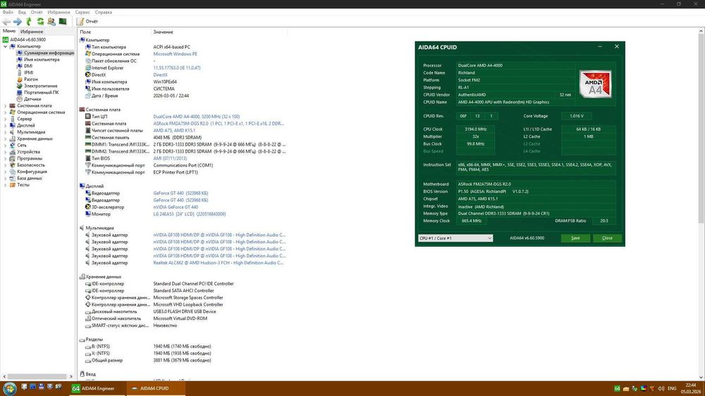Open the Датчики sensors tree item
Viewport: 705px width, 396px height.
(32, 99)
